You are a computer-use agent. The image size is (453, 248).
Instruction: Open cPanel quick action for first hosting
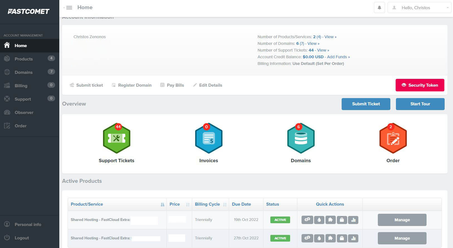point(307,220)
